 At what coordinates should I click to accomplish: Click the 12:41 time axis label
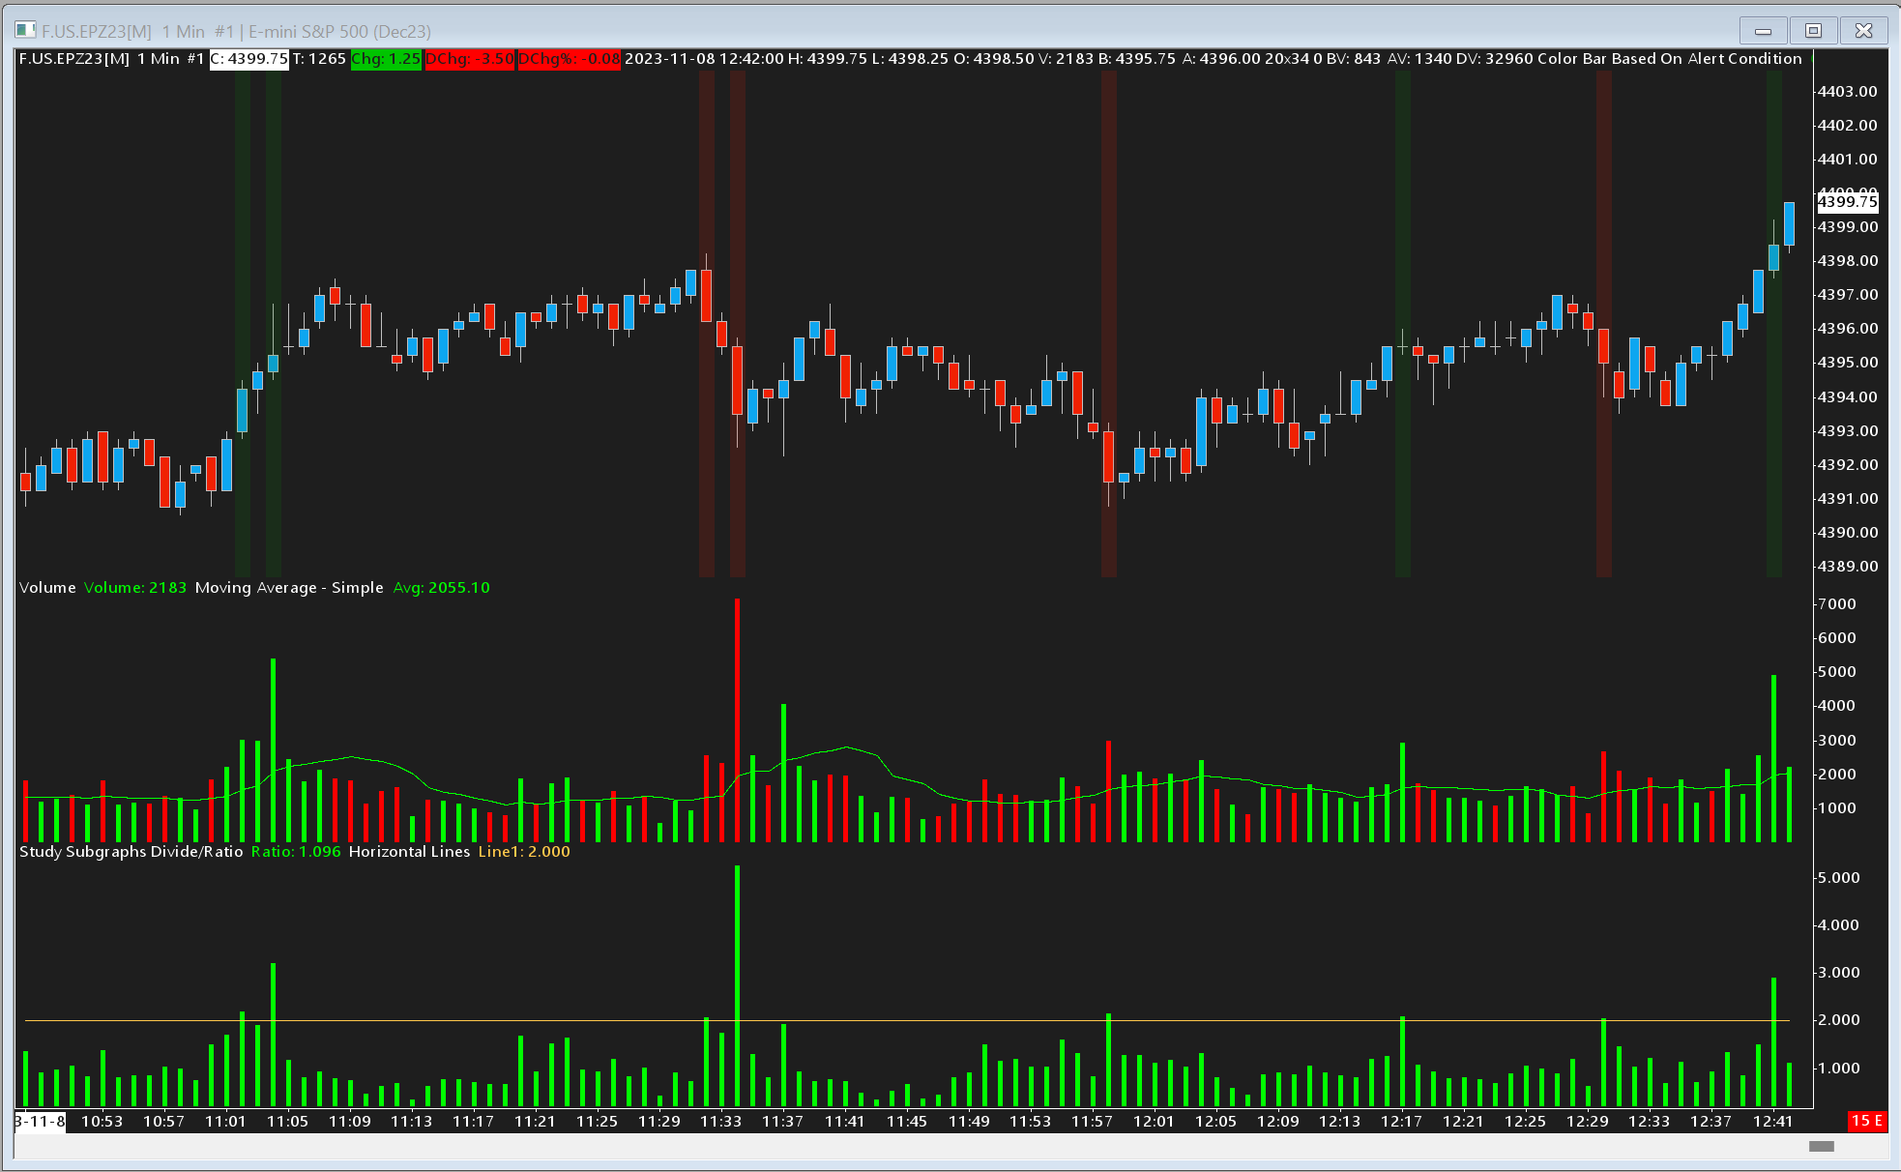coord(1772,1122)
